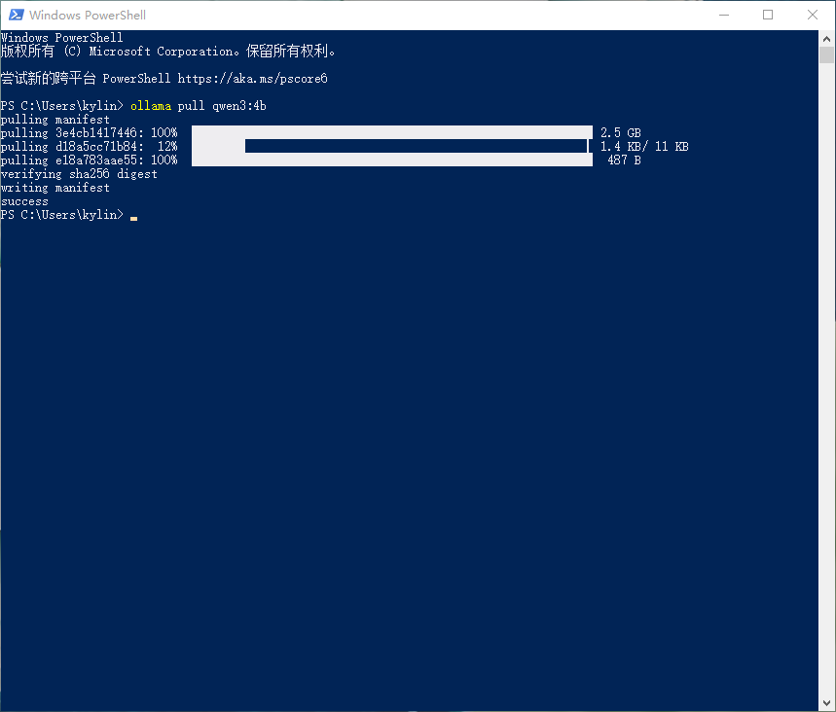This screenshot has width=836, height=712.
Task: Click the PowerShell icon in title bar
Action: coord(16,15)
